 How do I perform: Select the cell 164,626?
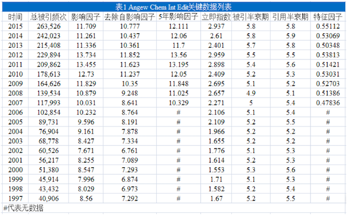(x=49, y=84)
